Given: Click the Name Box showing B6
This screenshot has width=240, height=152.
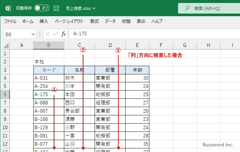Looking at the screenshot, I should [17, 34].
